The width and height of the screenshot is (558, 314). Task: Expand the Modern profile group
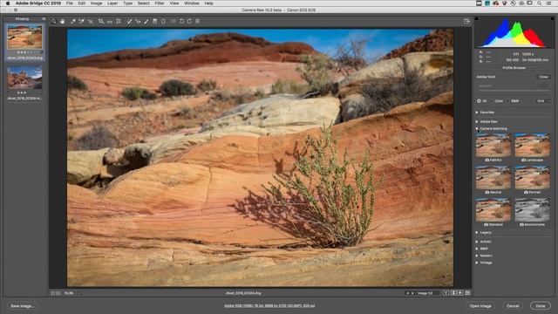(x=477, y=256)
